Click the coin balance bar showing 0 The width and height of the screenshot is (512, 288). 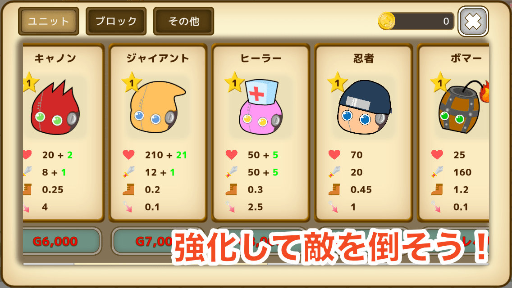421,21
